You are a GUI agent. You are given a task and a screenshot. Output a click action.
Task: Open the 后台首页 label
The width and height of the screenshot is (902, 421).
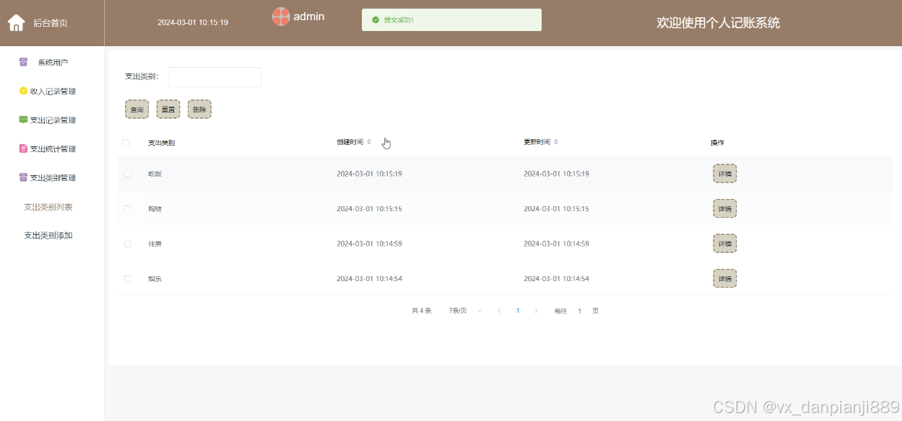click(51, 23)
